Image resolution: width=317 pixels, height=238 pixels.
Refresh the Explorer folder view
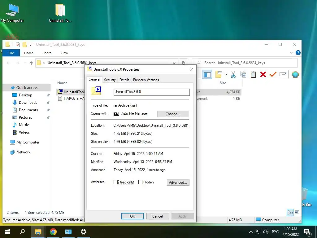[x=183, y=63]
